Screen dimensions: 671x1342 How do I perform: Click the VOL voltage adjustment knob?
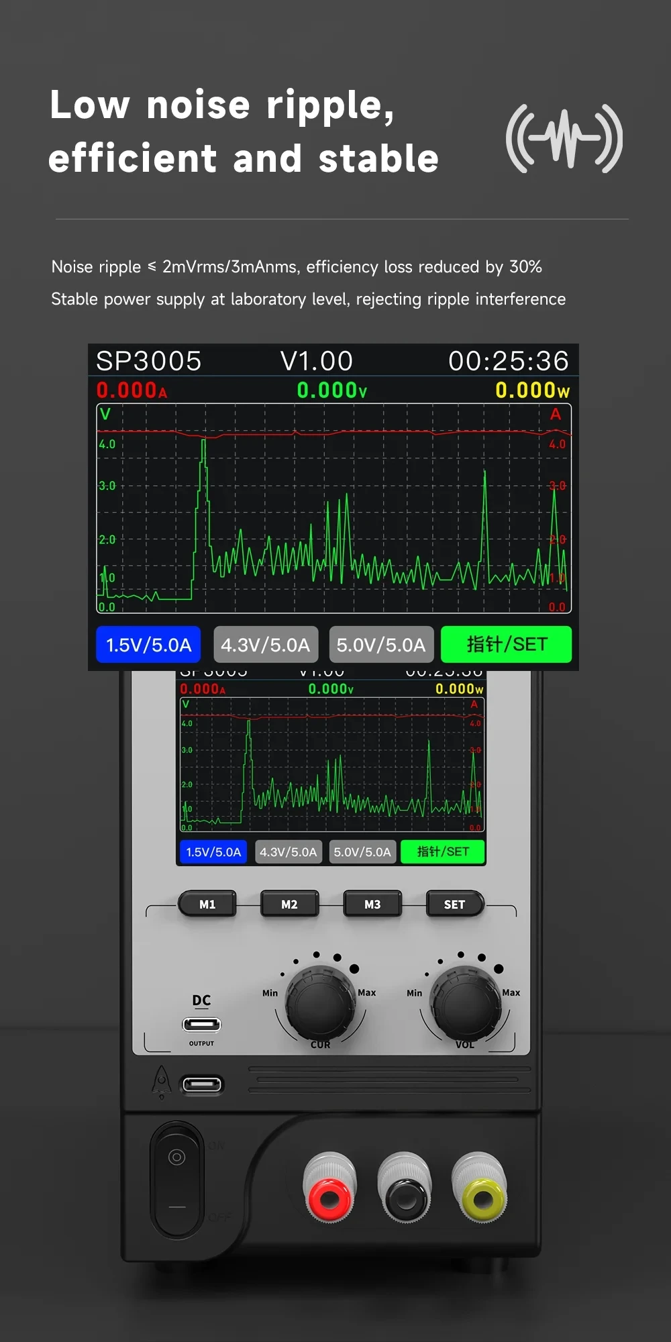point(465,1002)
